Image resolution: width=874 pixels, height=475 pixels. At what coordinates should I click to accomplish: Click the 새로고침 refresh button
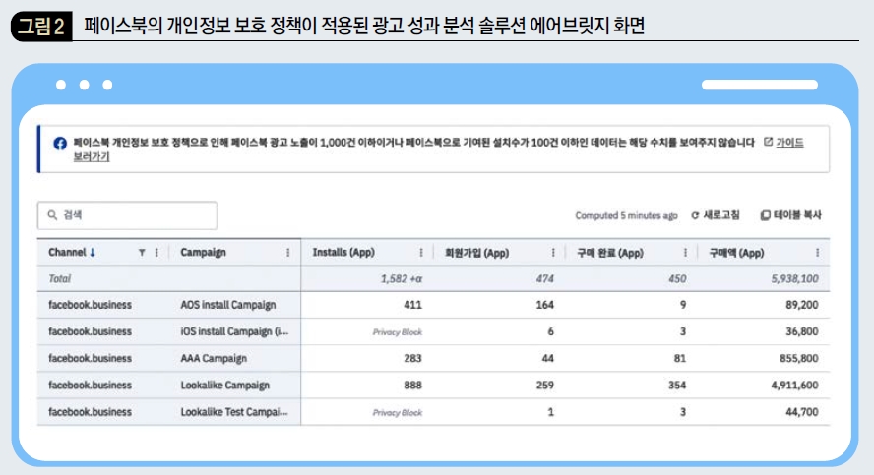coord(716,215)
